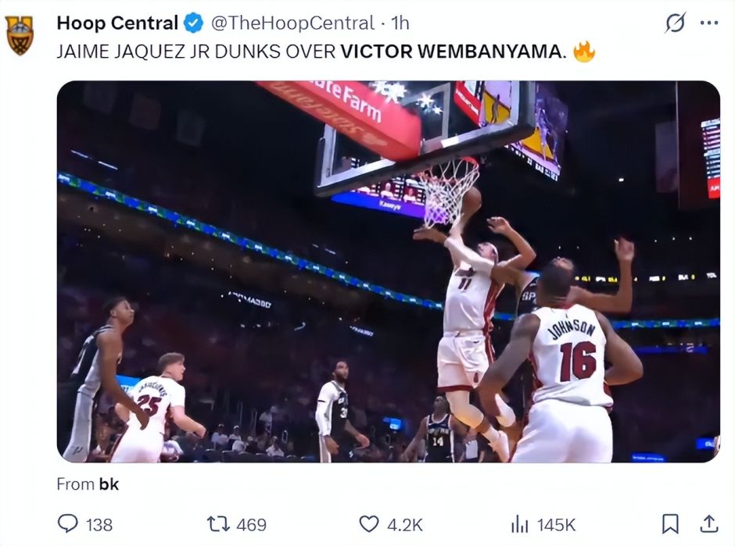Open the three-dot more options menu
735x546 pixels.
pos(708,23)
